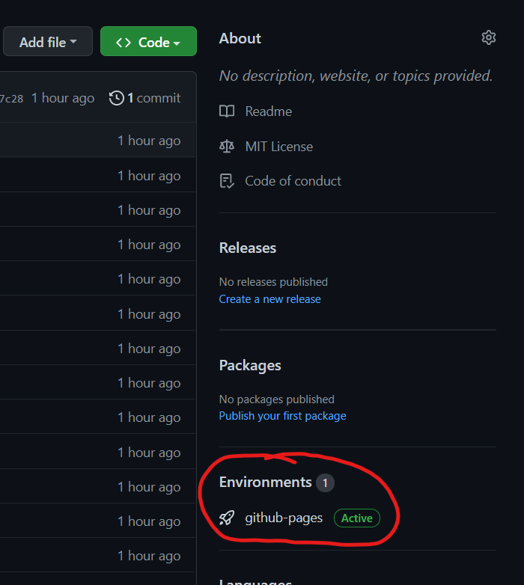Open the Add file dropdown

click(48, 41)
